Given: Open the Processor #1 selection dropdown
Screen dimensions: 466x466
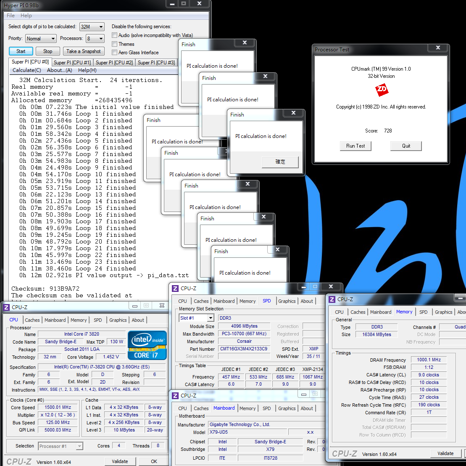Looking at the screenshot, I should click(61, 446).
